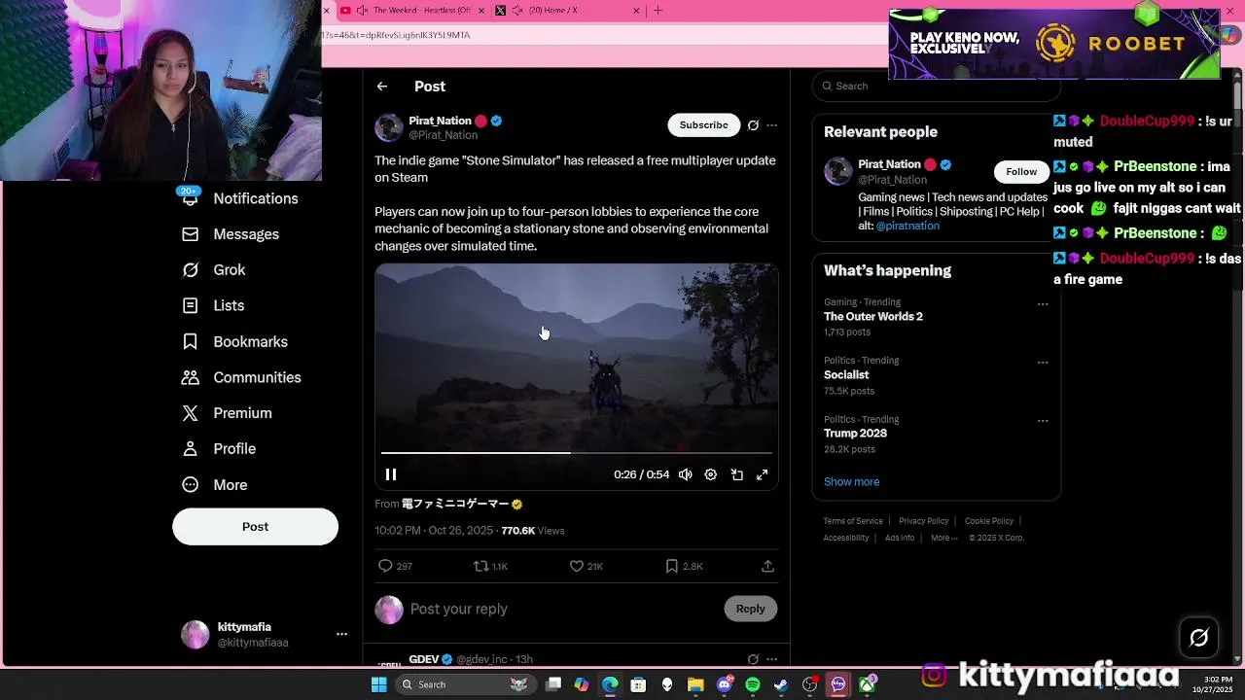
Task: Open the @piratnation alt link
Action: coord(907,226)
